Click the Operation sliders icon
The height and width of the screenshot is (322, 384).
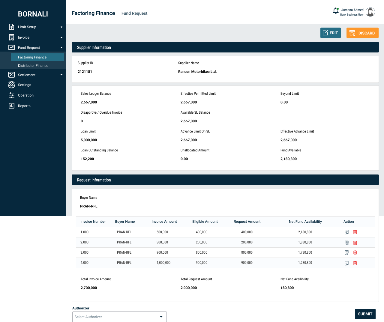pos(11,95)
